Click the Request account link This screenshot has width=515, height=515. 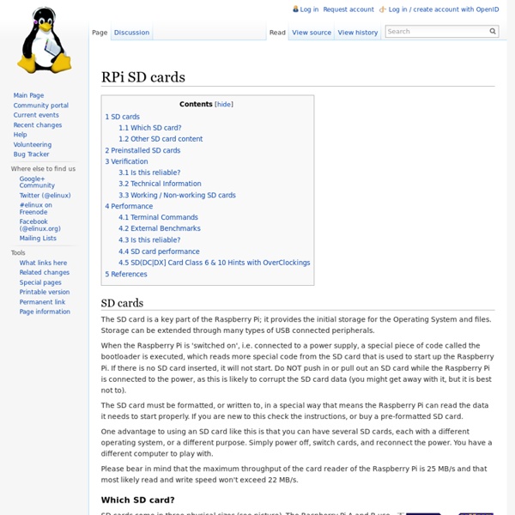click(348, 9)
